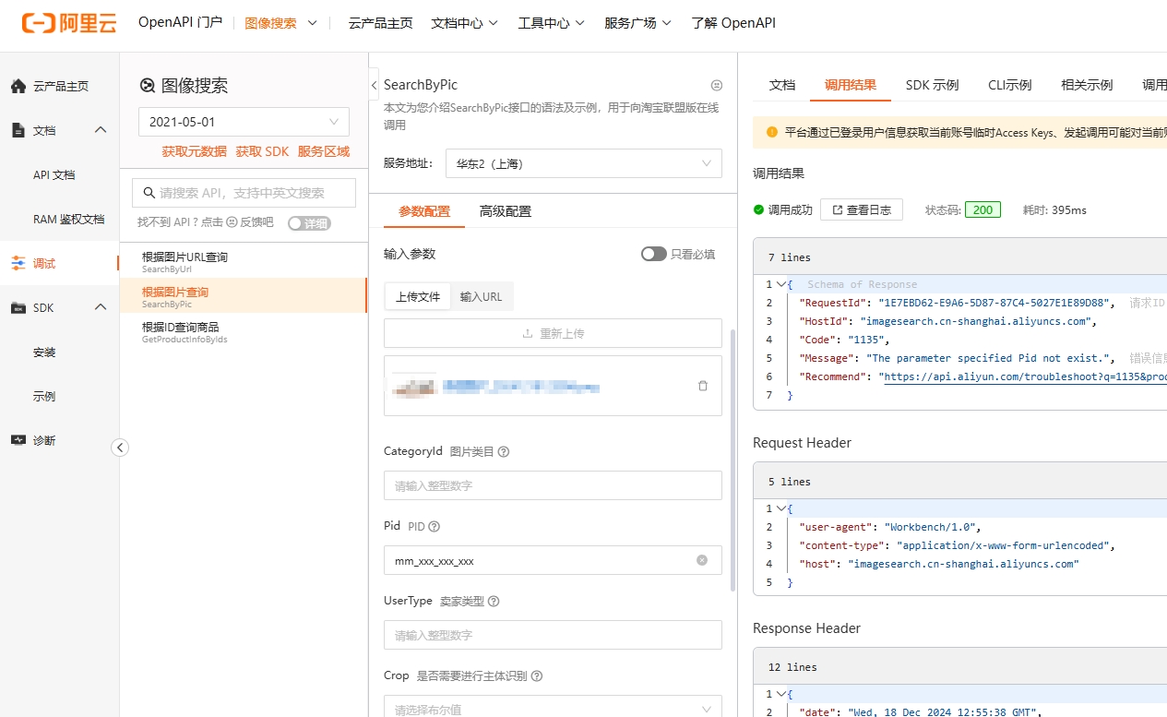The width and height of the screenshot is (1167, 717).
Task: Click the CategoryId help icon
Action: (504, 452)
